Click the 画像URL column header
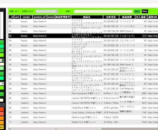 [x=153, y=17]
